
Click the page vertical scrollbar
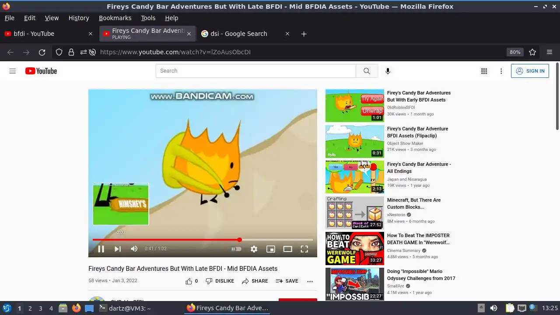[557, 96]
